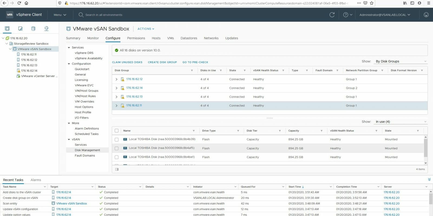Open the ACTIONS dropdown
This screenshot has height=216, width=433.
[146, 29]
